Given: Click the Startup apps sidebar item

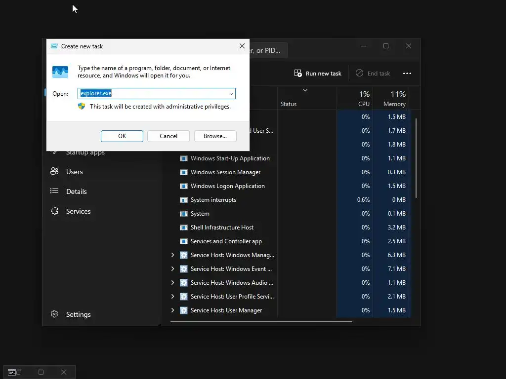Looking at the screenshot, I should tap(85, 152).
